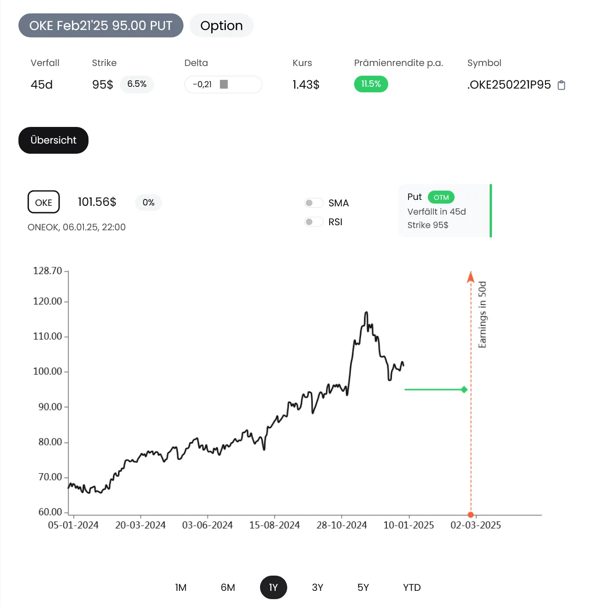Click the orange earnings date dot on the axis
The height and width of the screenshot is (607, 592).
coord(471,515)
